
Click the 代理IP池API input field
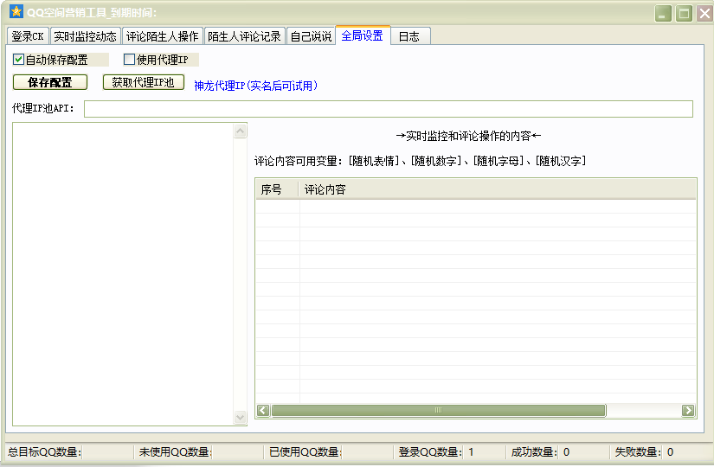[388, 109]
